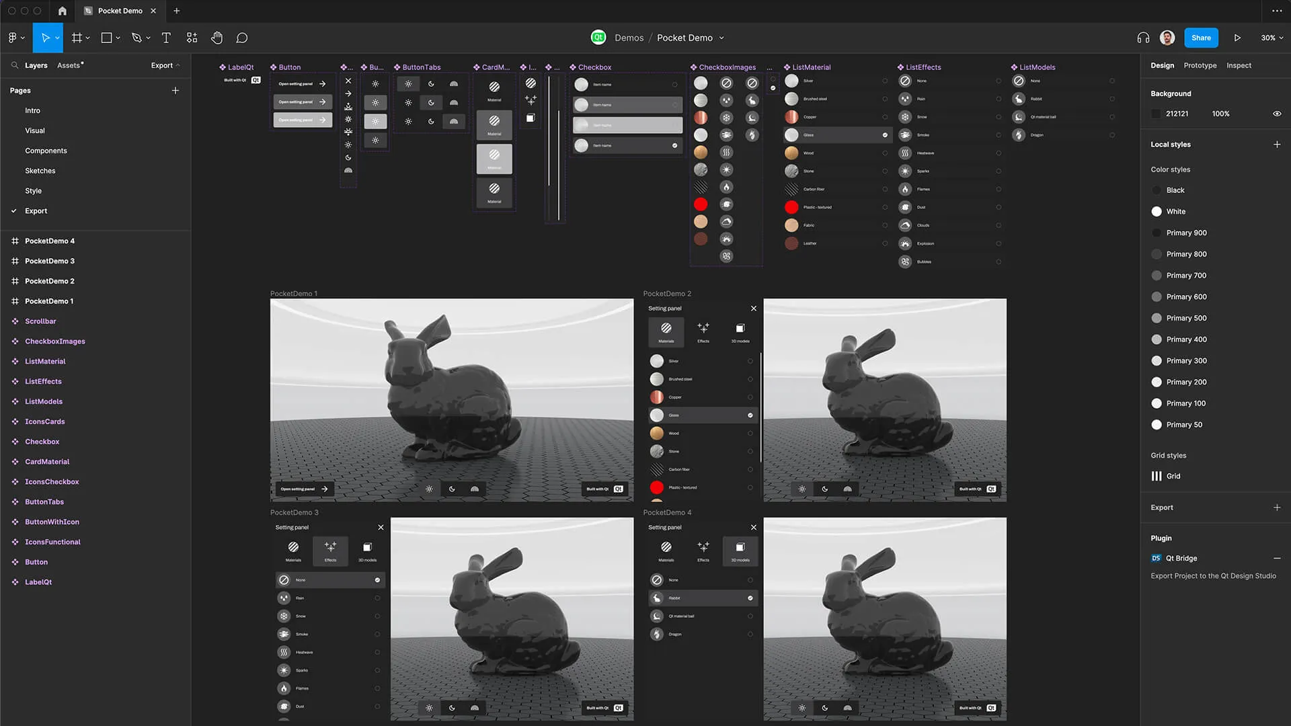Start presentation with Play button
Image resolution: width=1291 pixels, height=726 pixels.
coord(1237,38)
